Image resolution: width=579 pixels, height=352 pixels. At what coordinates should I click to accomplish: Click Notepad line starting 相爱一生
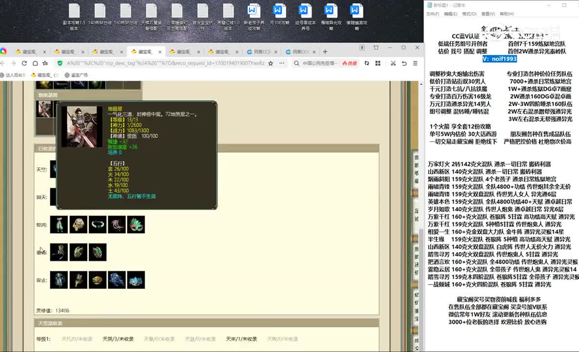point(496,232)
